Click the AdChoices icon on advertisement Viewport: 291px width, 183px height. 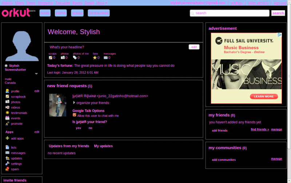pos(279,35)
